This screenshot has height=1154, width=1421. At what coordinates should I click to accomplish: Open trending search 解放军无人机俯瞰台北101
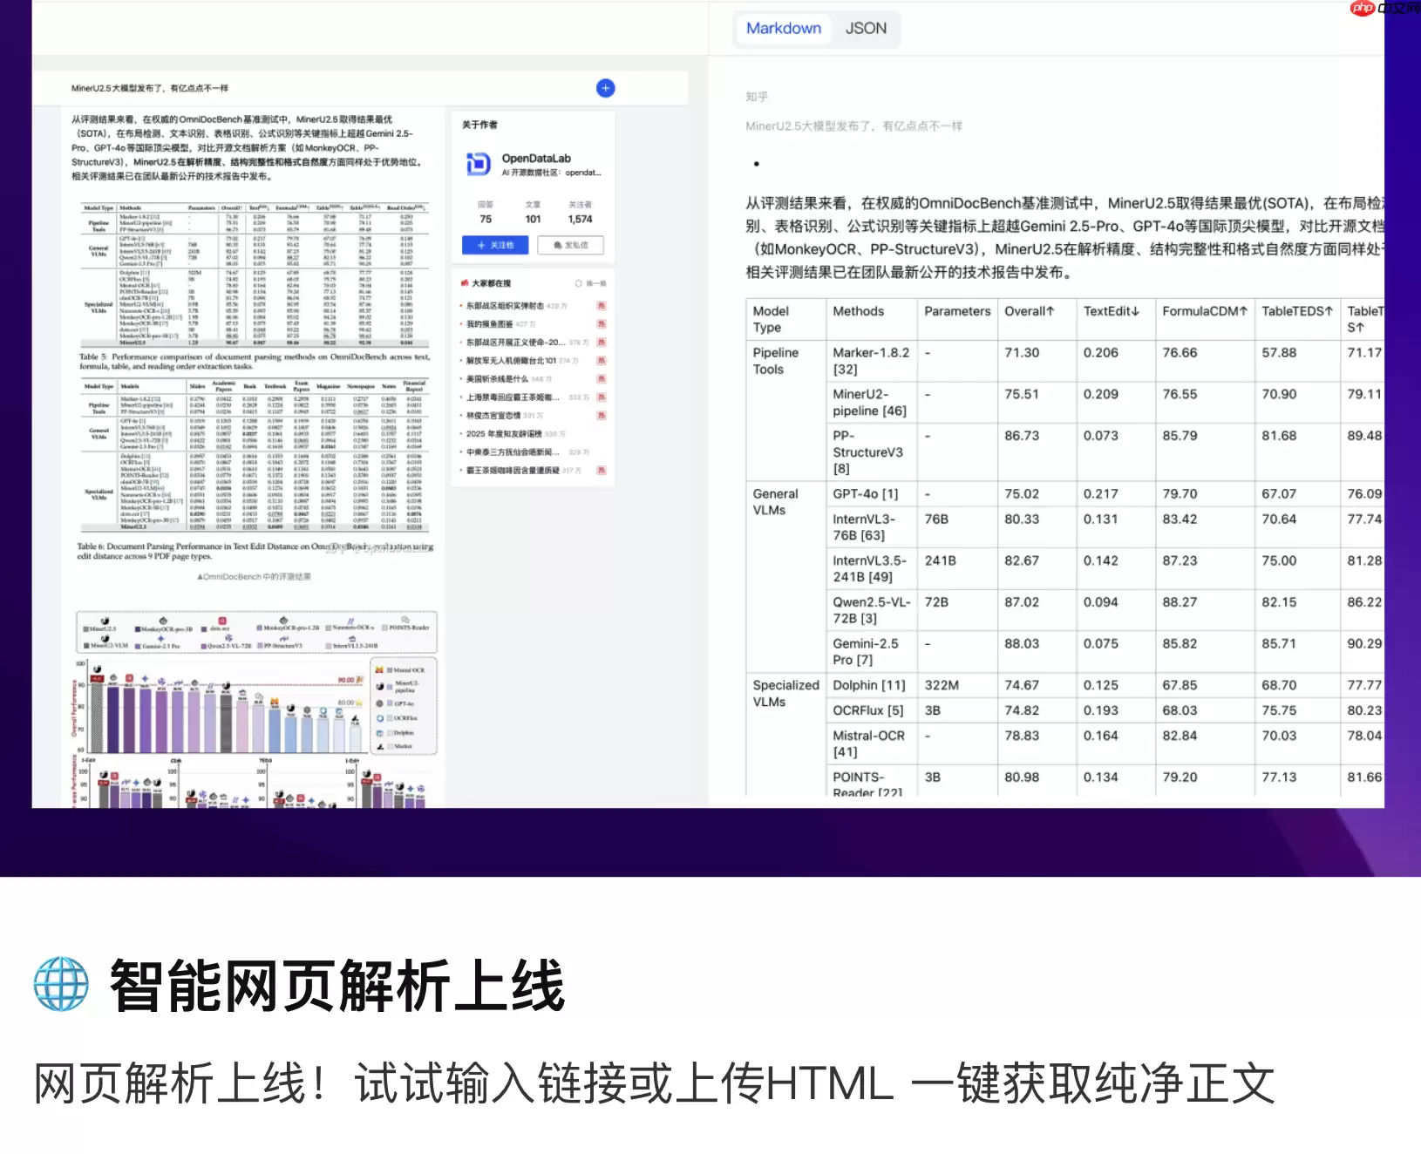[x=511, y=361]
